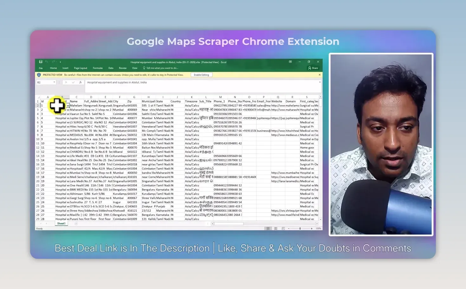The height and width of the screenshot is (289, 466).
Task: Select row 5 header
Action: click(x=38, y=122)
